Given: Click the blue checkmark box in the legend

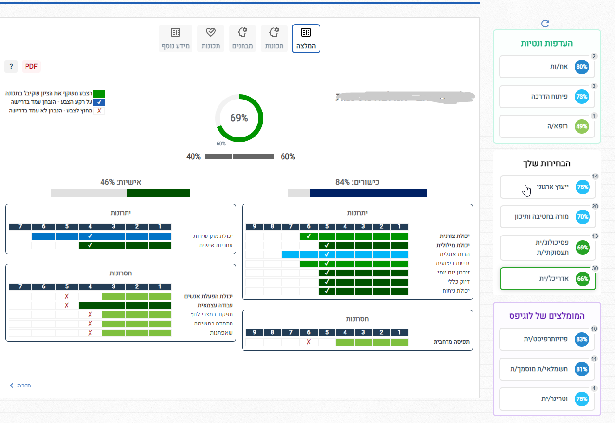Looking at the screenshot, I should tap(99, 102).
